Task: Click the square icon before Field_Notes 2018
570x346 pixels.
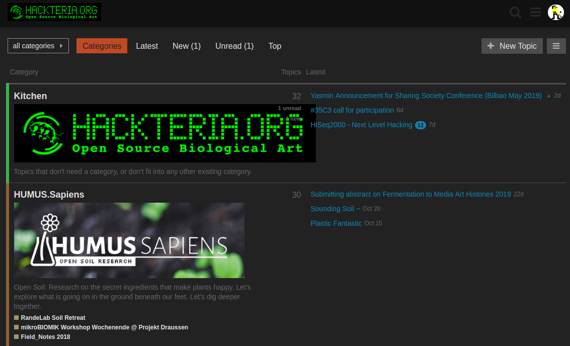Action: pos(17,336)
